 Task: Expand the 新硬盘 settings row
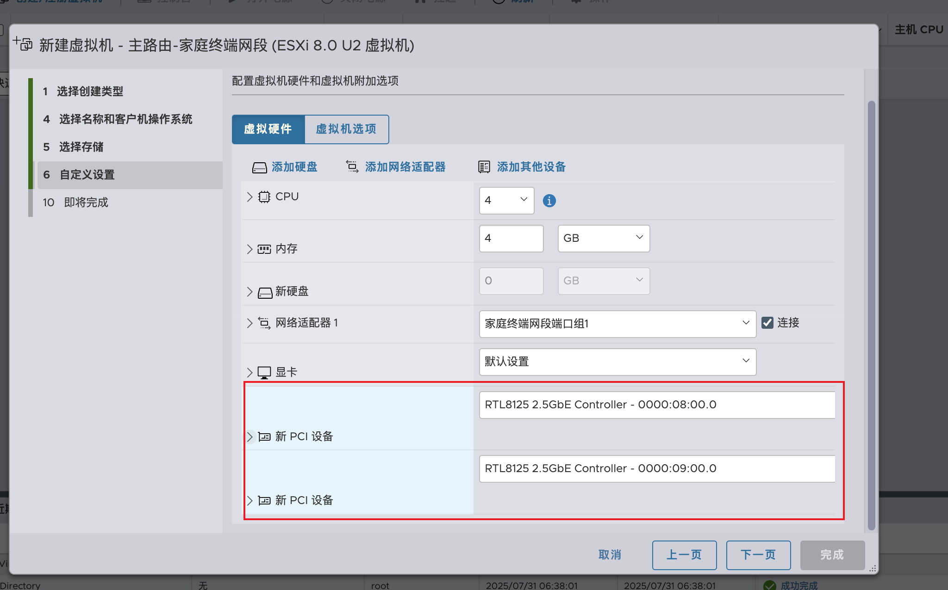pyautogui.click(x=250, y=292)
